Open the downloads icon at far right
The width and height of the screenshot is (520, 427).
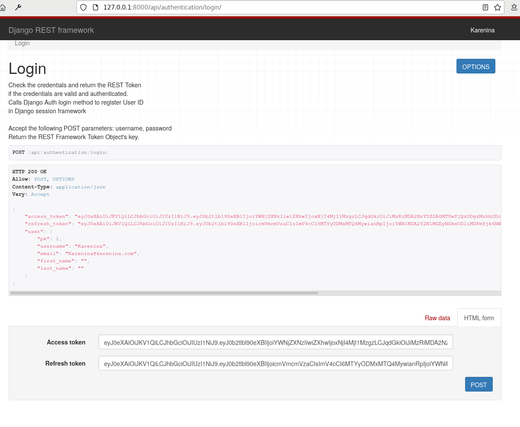(514, 7)
